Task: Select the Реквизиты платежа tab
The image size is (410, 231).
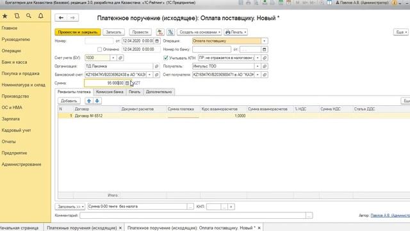Action: tap(74, 92)
